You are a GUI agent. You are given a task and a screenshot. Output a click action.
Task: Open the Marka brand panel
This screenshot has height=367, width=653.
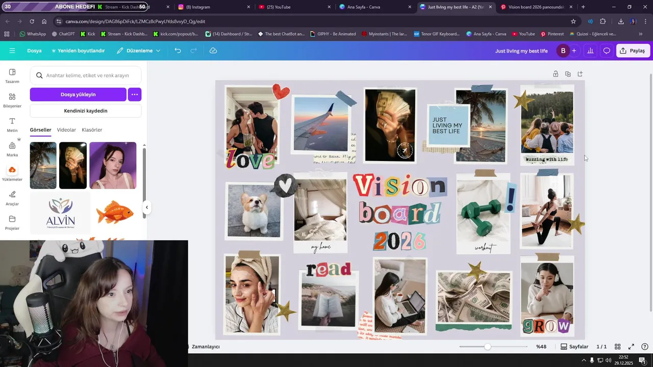click(12, 149)
